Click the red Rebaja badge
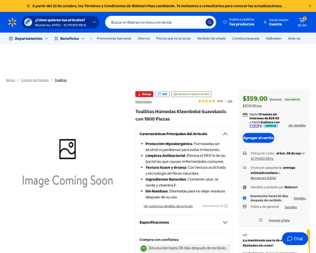This screenshot has width=316, height=253. tap(144, 94)
